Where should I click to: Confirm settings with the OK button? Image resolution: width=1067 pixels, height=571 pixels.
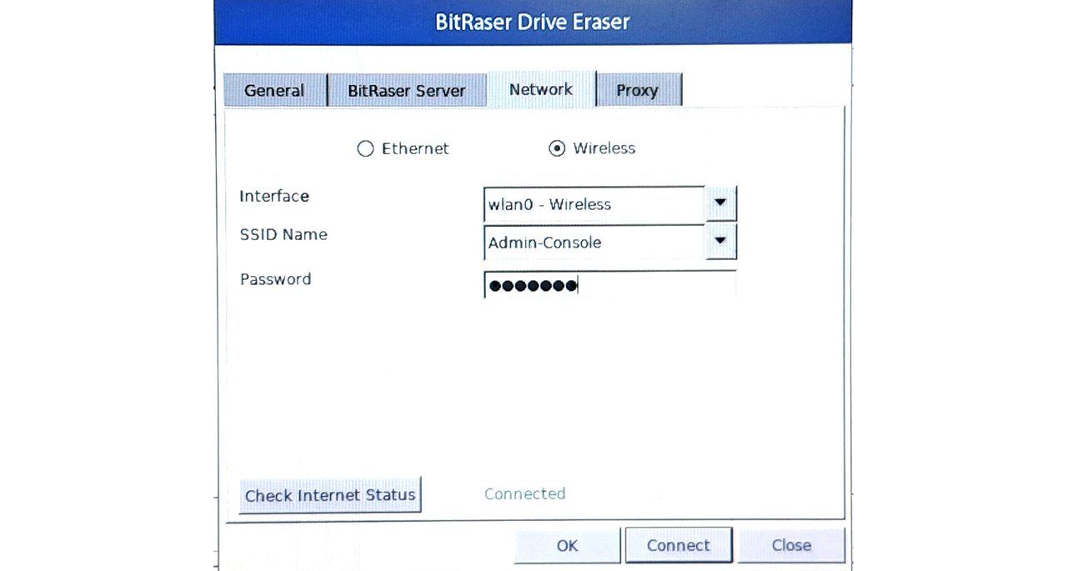(x=567, y=545)
